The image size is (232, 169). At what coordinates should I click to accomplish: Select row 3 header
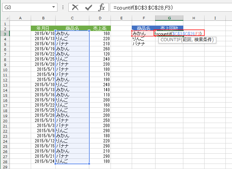pos(5,33)
